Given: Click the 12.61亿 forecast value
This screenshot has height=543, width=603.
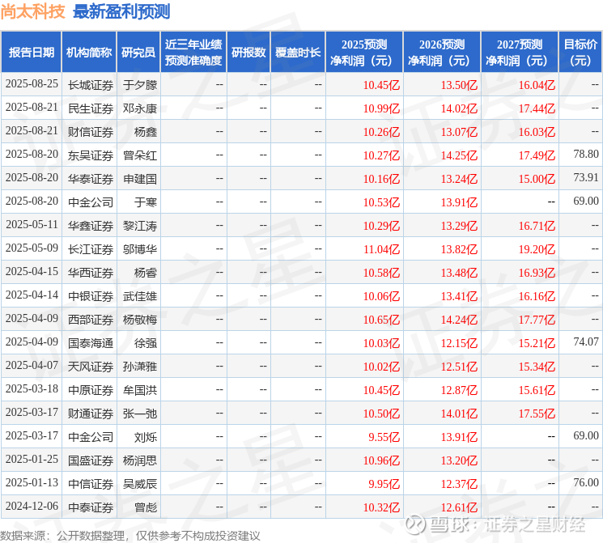Looking at the screenshot, I should coord(459,507).
